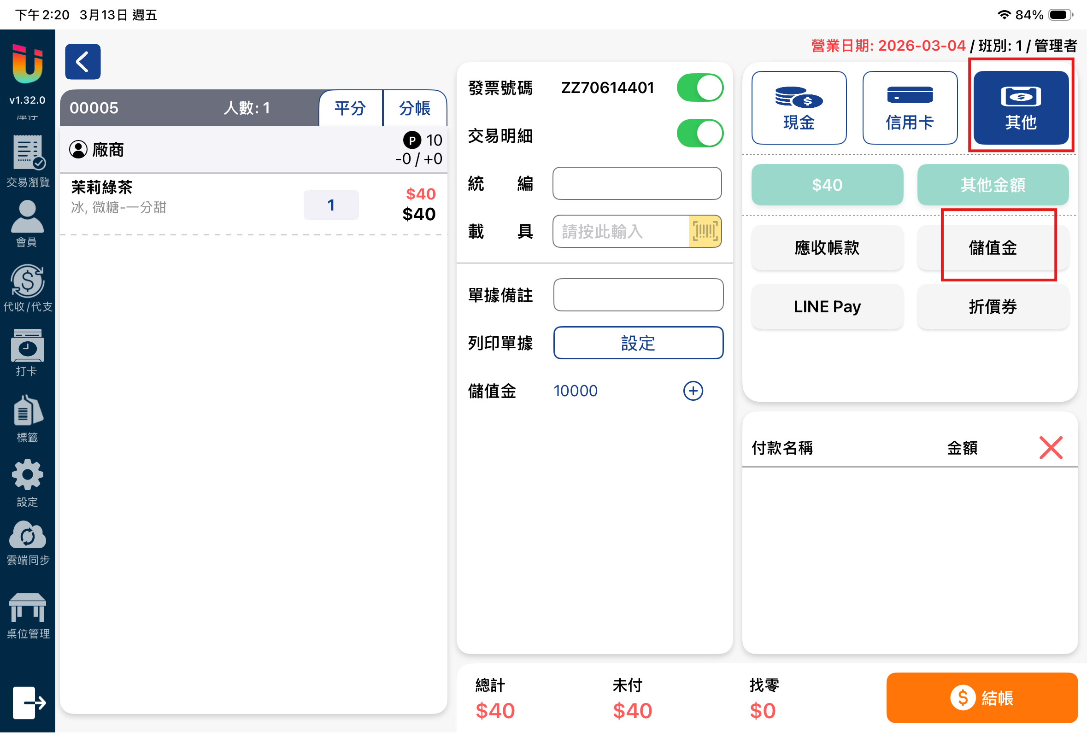Add stored value with plus circle icon
The image size is (1087, 755).
pyautogui.click(x=693, y=391)
